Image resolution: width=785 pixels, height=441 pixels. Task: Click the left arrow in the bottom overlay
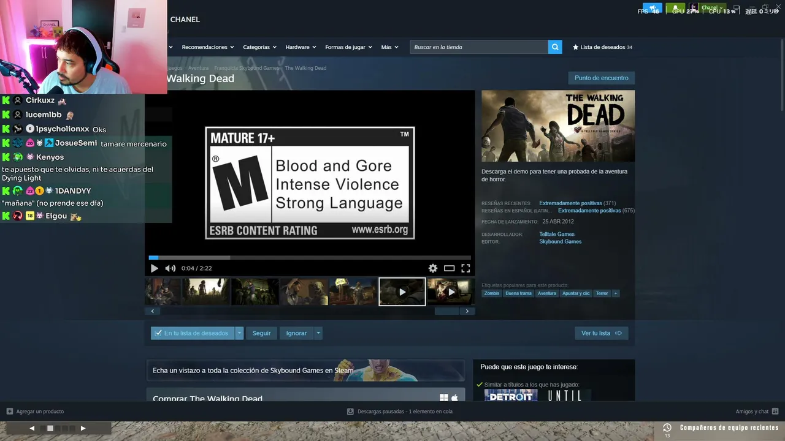click(32, 429)
